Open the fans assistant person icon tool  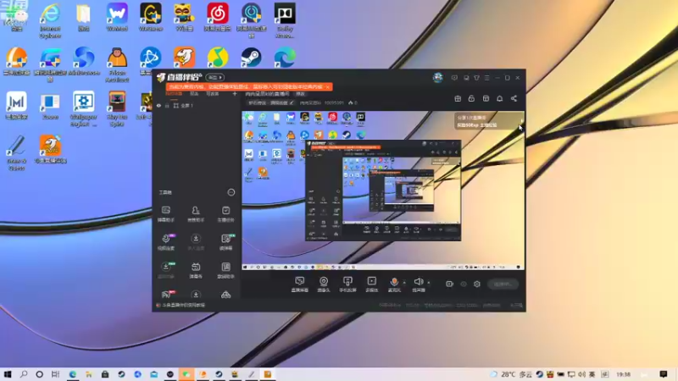coord(196,214)
